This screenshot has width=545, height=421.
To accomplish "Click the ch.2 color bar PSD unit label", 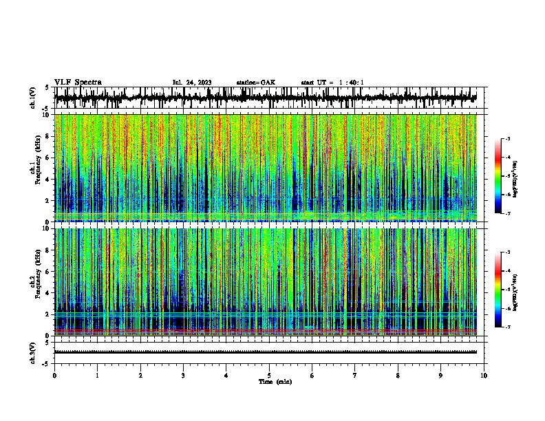I will tap(515, 293).
